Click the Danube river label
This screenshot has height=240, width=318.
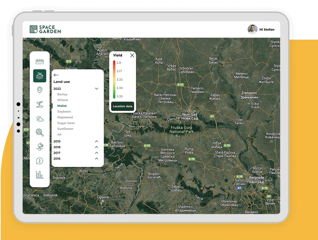pyautogui.click(x=174, y=119)
